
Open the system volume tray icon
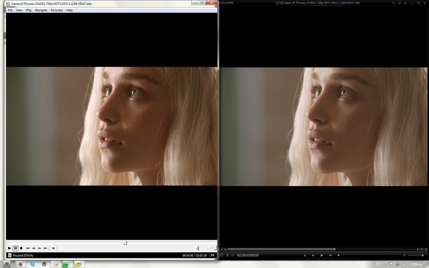tap(404, 264)
